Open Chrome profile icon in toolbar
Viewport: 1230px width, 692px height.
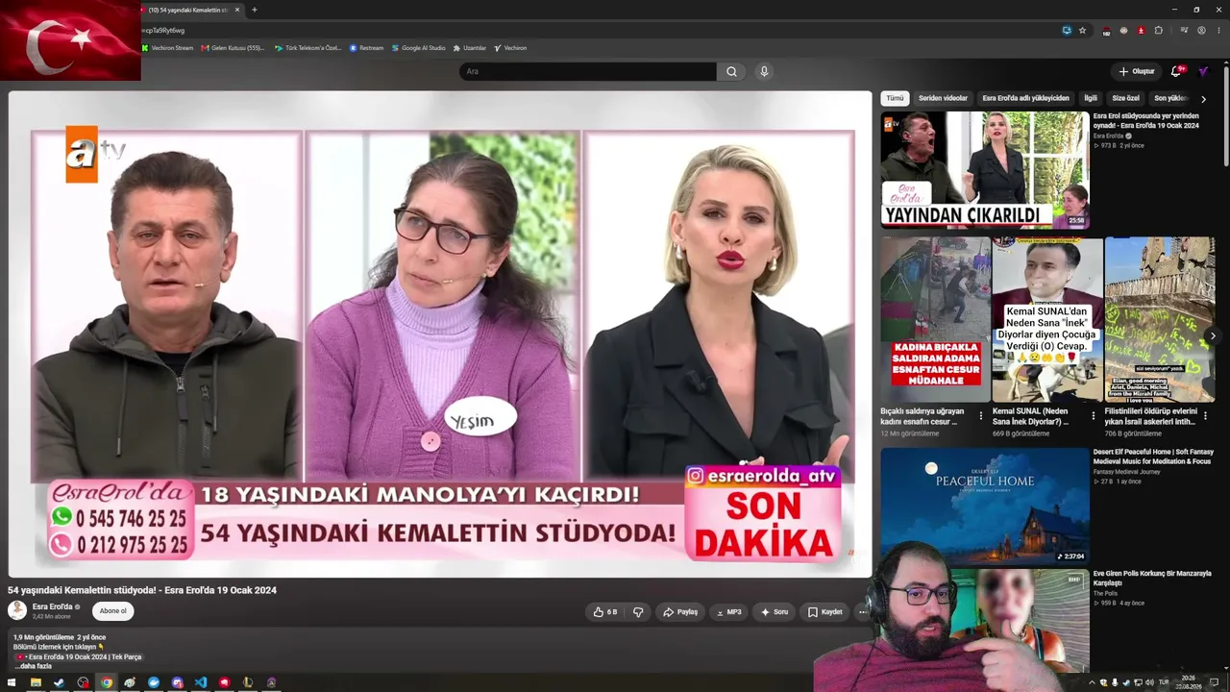coord(1202,30)
